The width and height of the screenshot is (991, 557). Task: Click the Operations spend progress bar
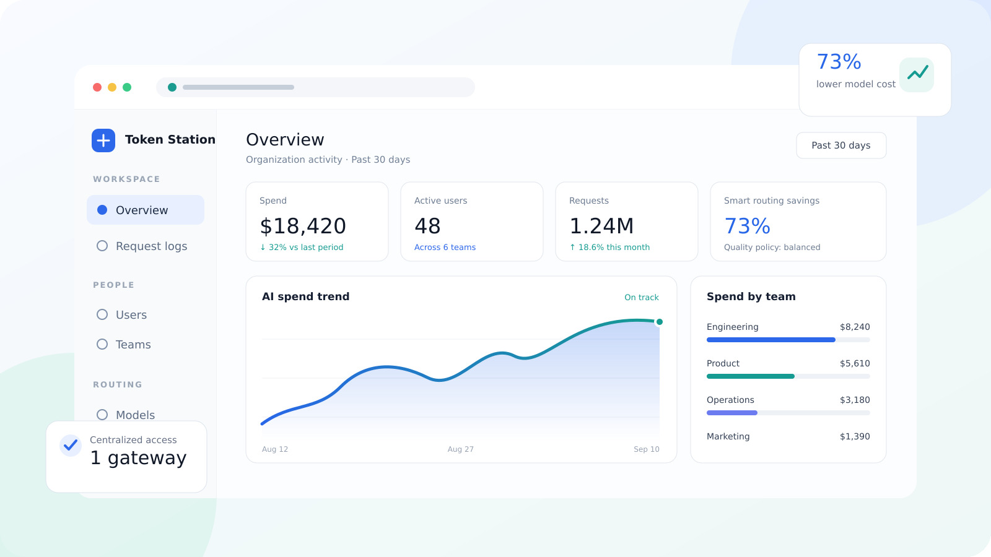(788, 413)
